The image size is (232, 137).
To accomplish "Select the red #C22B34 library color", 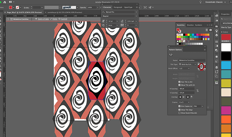I will (226, 37).
